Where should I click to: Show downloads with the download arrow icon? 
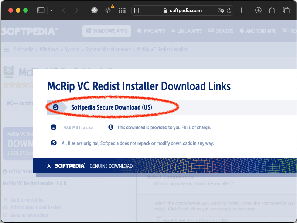pyautogui.click(x=258, y=10)
